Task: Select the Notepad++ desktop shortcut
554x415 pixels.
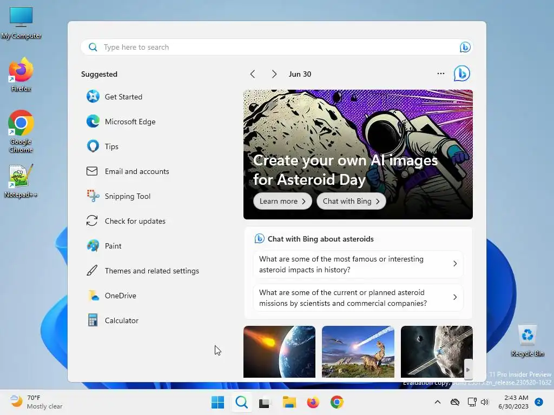Action: pos(21,180)
